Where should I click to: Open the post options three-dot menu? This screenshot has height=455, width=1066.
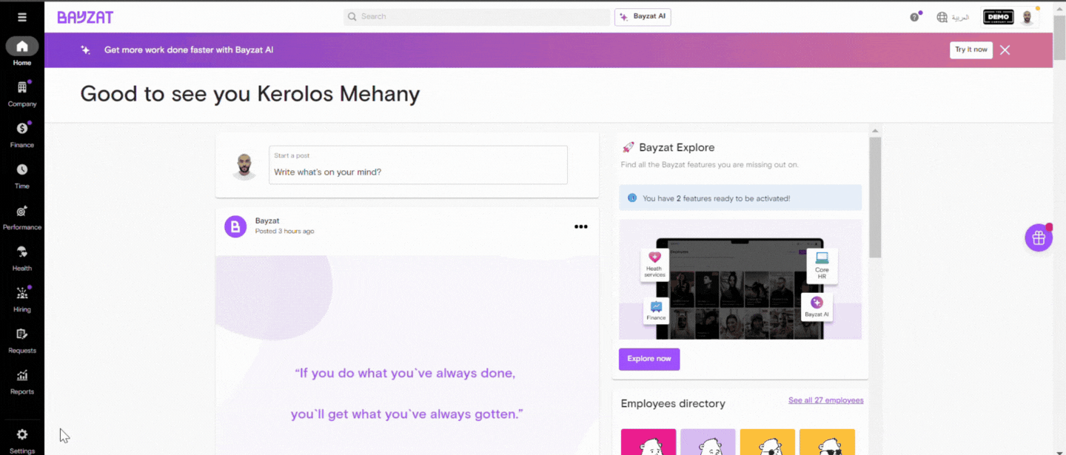pos(581,226)
